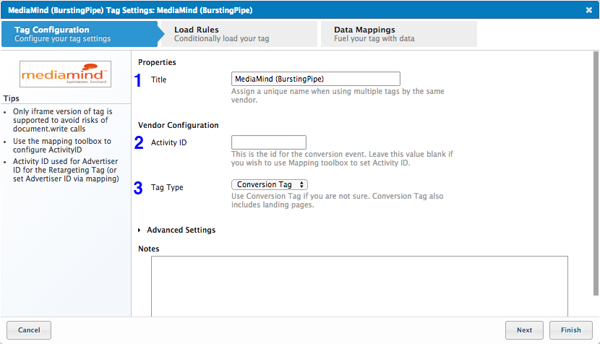The image size is (600, 344).
Task: Click the blue step 1 marker
Action: click(139, 80)
